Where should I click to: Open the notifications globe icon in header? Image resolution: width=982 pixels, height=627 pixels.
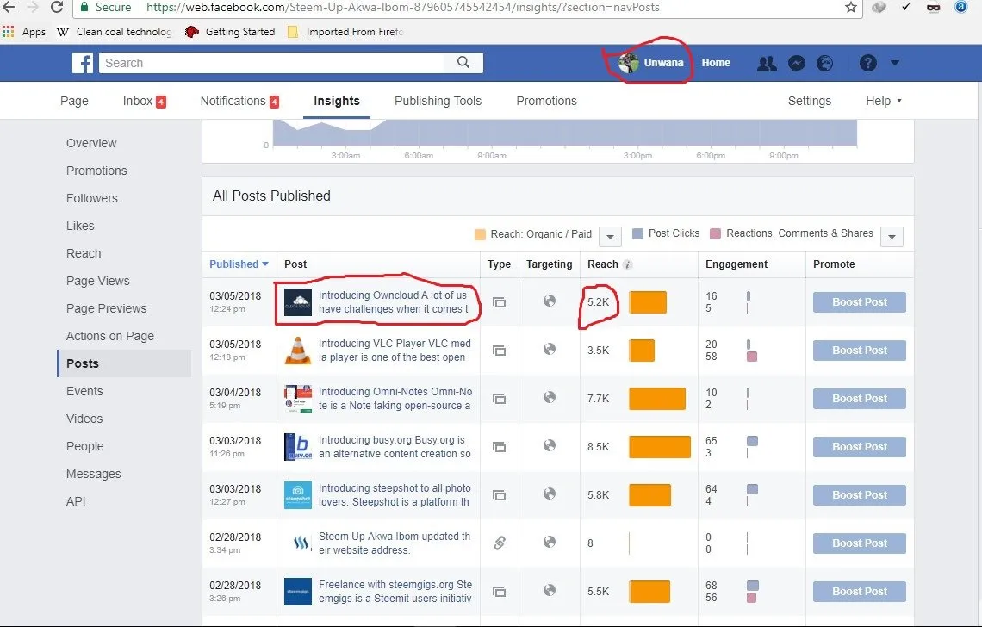pos(825,63)
